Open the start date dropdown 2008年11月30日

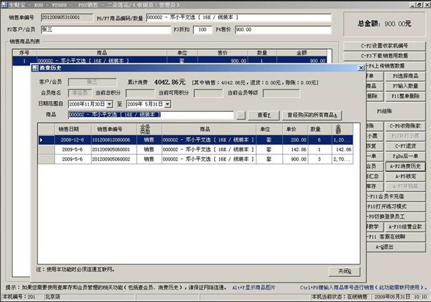(110, 104)
